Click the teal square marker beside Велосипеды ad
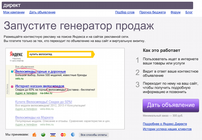Image resolution: width=202 pixels, height=140 pixels. coord(12,72)
